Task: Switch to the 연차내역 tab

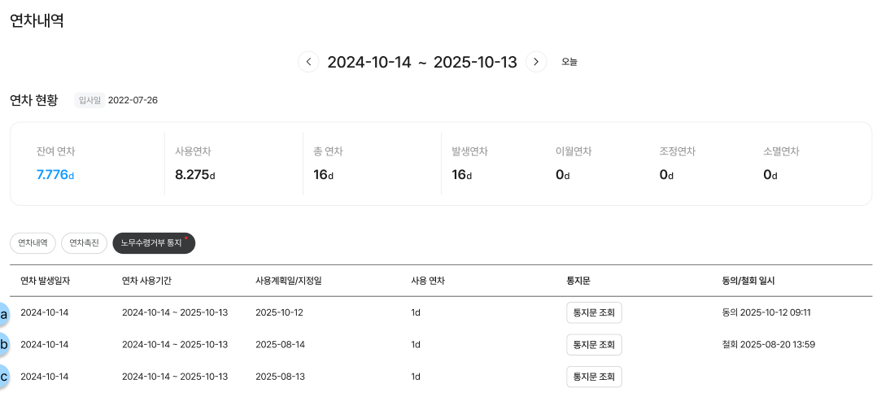Action: tap(33, 242)
